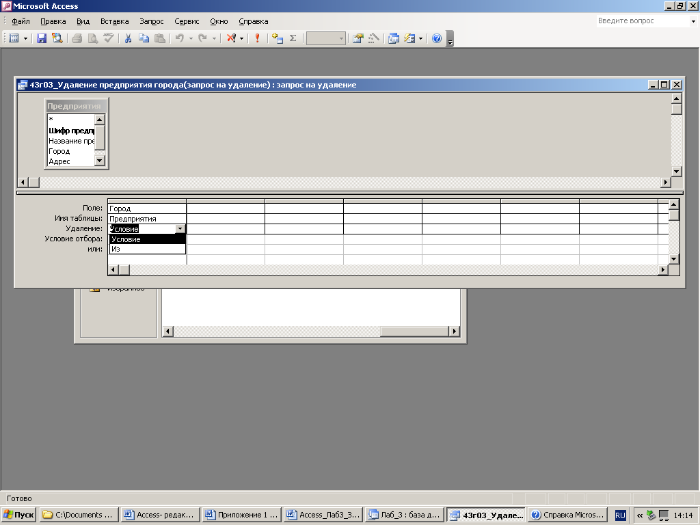Select 'Из' in the Удаление dropdown list
The width and height of the screenshot is (700, 525).
(x=148, y=249)
